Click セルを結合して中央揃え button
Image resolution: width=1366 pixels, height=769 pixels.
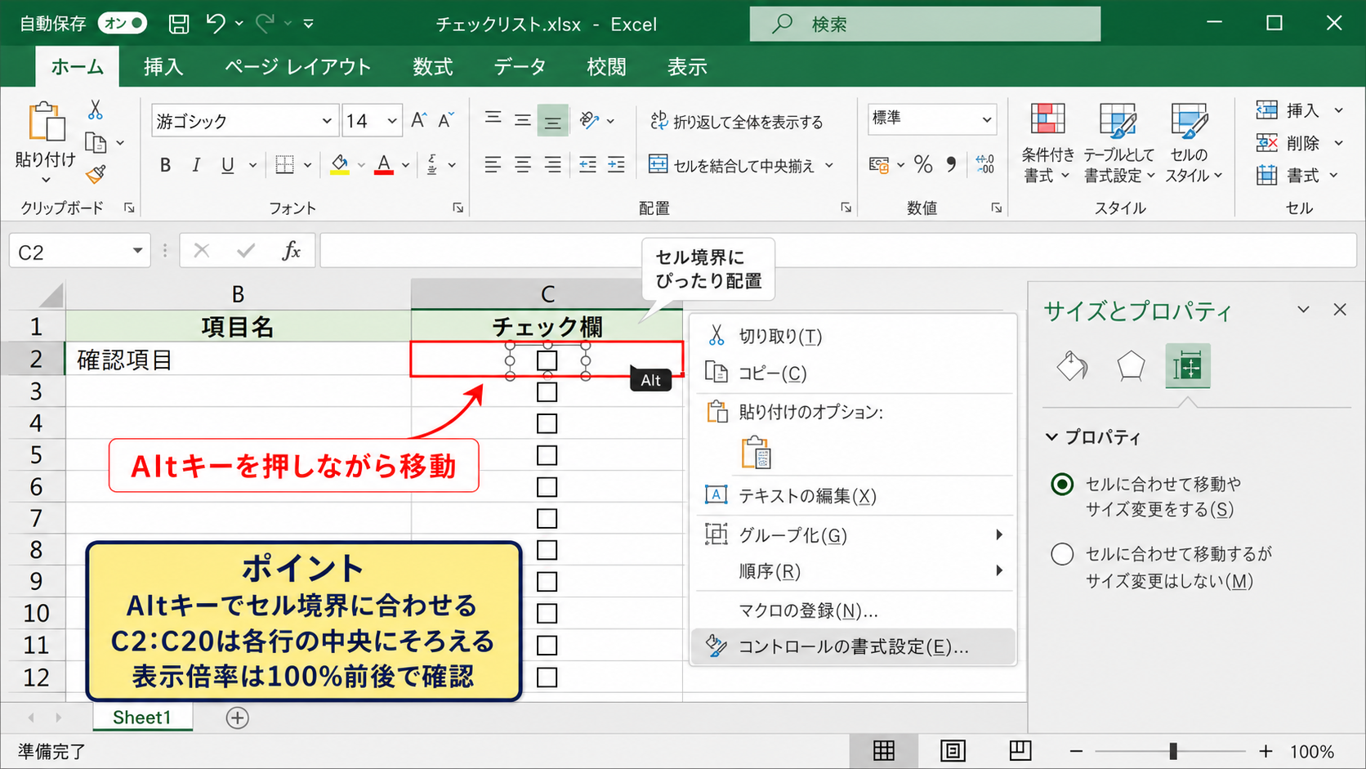point(731,165)
